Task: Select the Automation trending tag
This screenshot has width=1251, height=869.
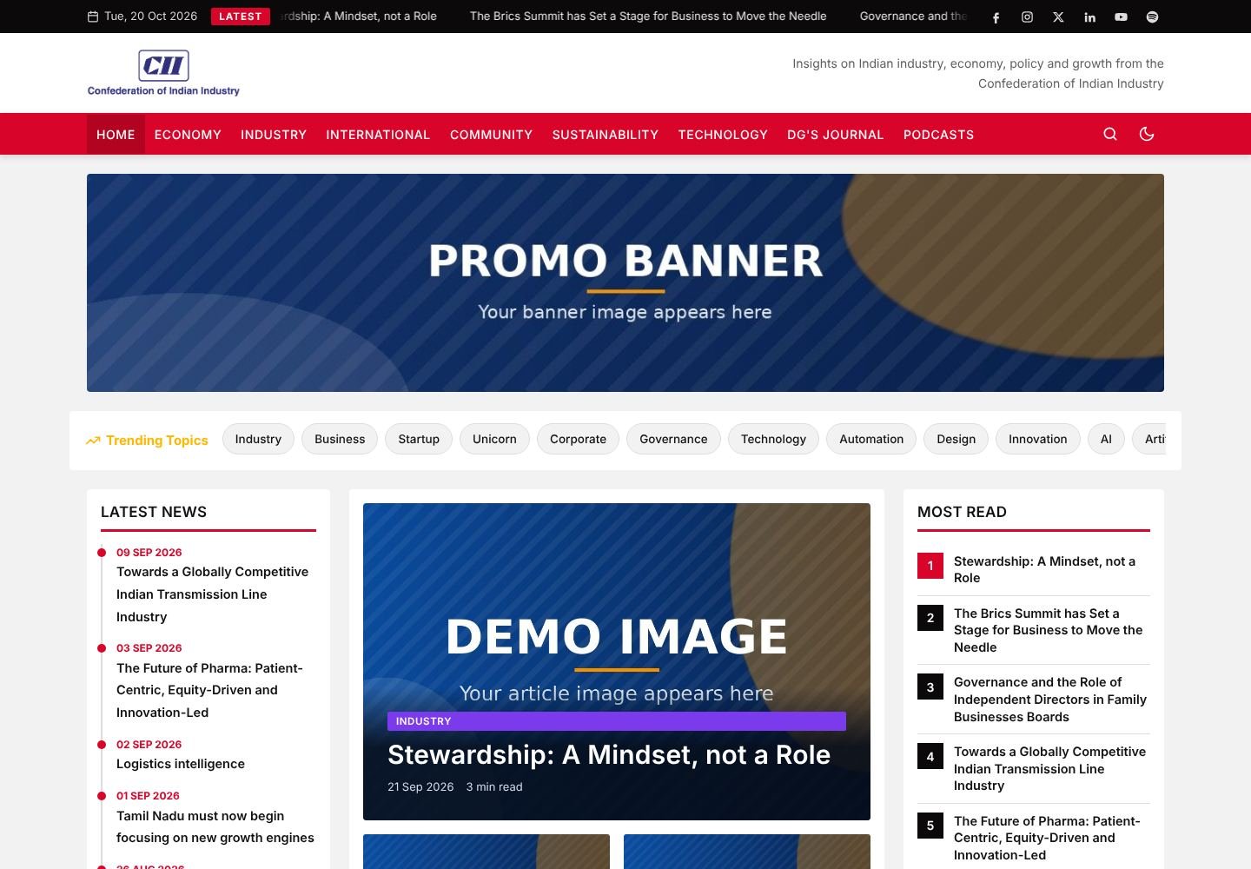Action: [x=871, y=439]
